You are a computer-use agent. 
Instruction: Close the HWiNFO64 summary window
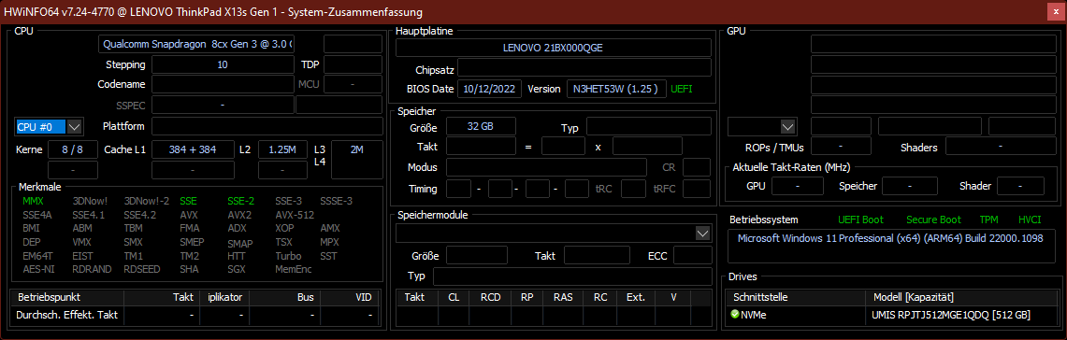tap(1055, 11)
